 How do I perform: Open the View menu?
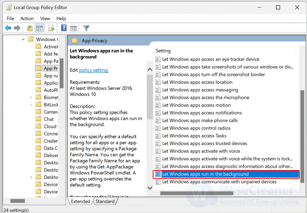pyautogui.click(x=45, y=18)
